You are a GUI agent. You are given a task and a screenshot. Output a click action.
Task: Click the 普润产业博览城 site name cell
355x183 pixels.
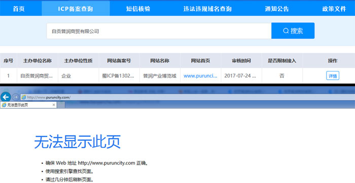[x=160, y=76]
